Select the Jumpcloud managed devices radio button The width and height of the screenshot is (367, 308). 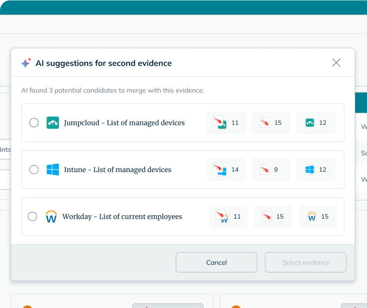(34, 122)
